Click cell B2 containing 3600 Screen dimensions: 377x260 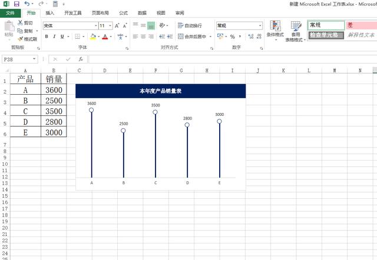(x=54, y=90)
